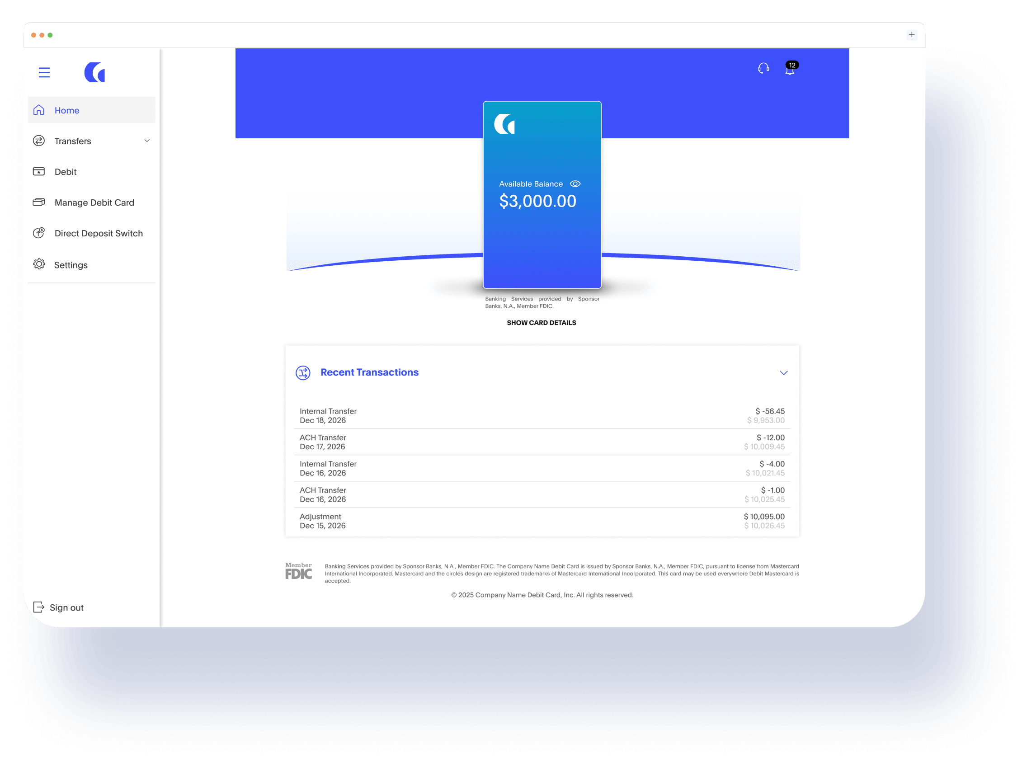Click SHOW CARD DETAILS link
This screenshot has height=762, width=1022.
coord(542,323)
